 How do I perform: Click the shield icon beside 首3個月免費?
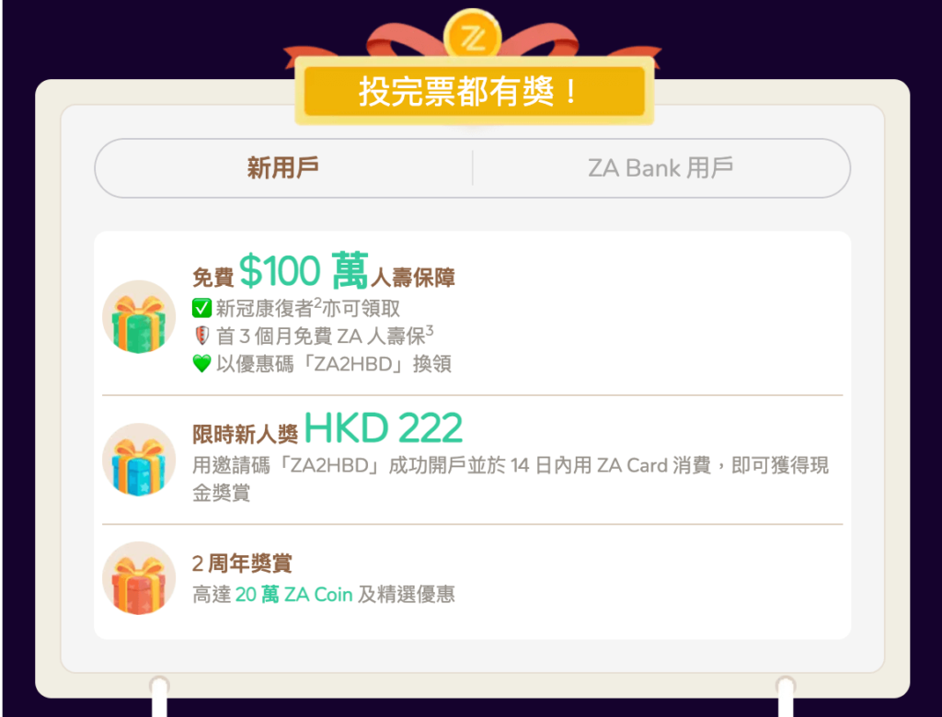click(201, 336)
